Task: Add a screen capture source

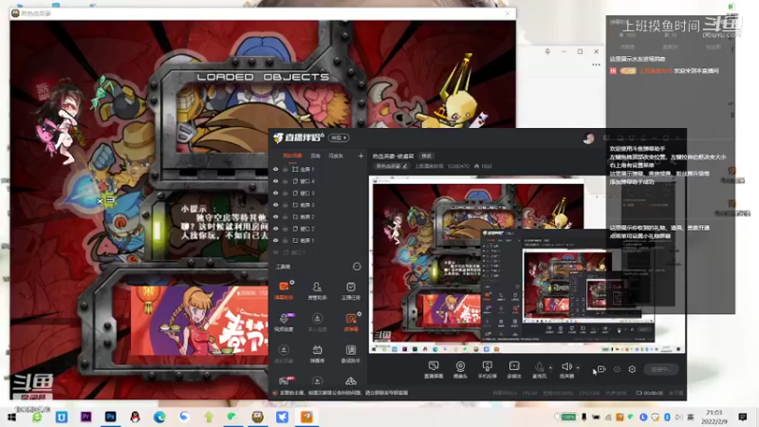Action: coord(434,369)
